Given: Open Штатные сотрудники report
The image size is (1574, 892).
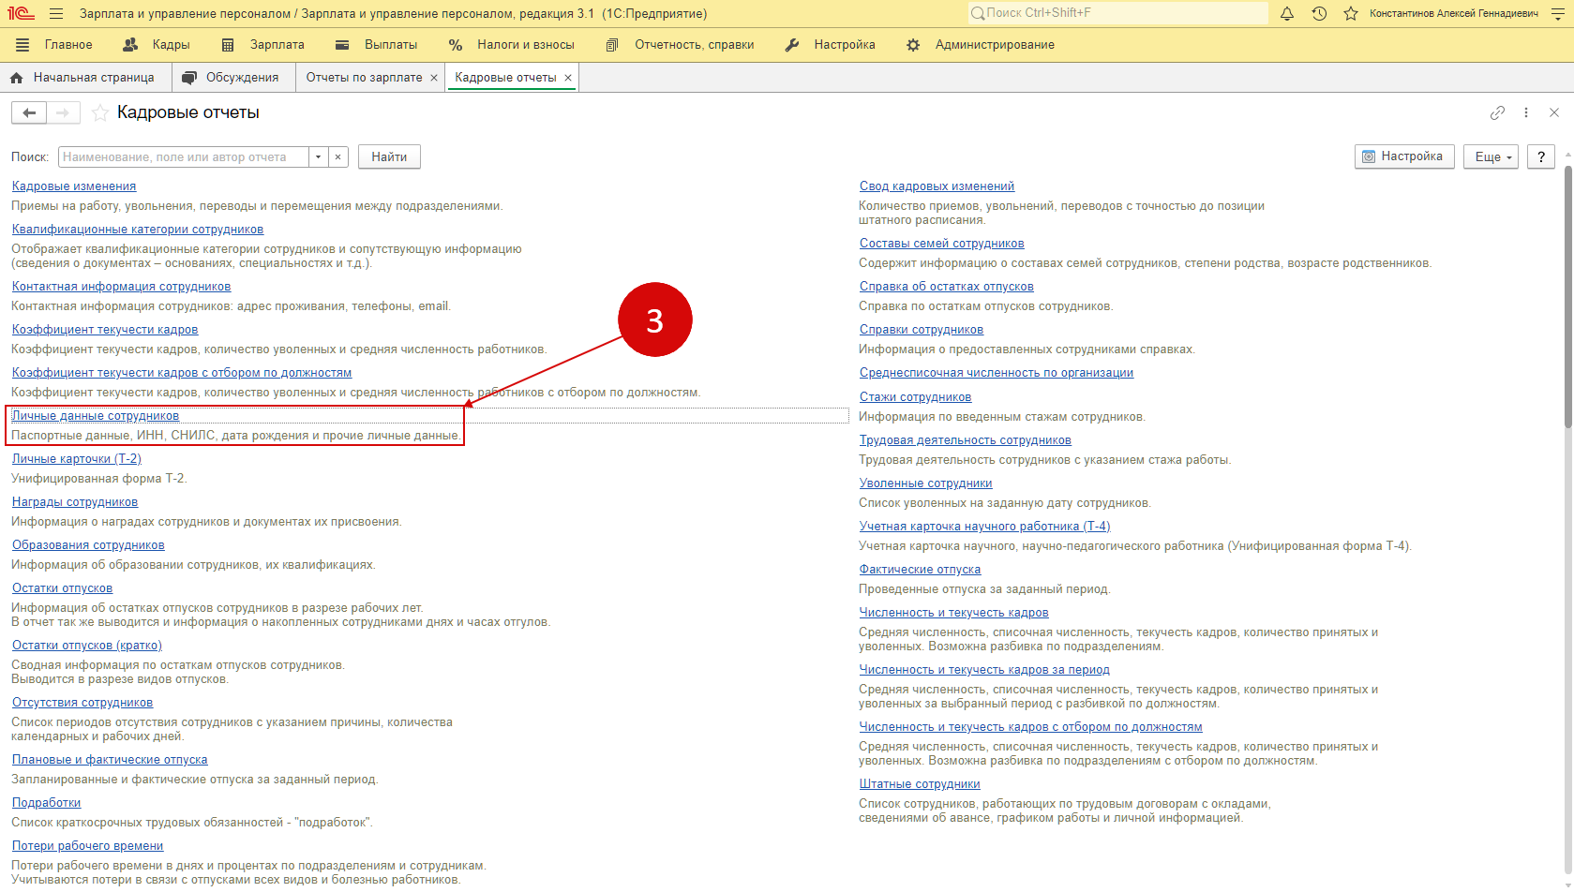Looking at the screenshot, I should [920, 784].
